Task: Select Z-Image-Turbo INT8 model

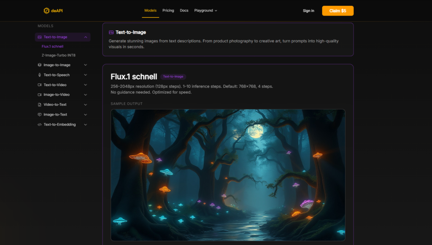Action: 59,55
